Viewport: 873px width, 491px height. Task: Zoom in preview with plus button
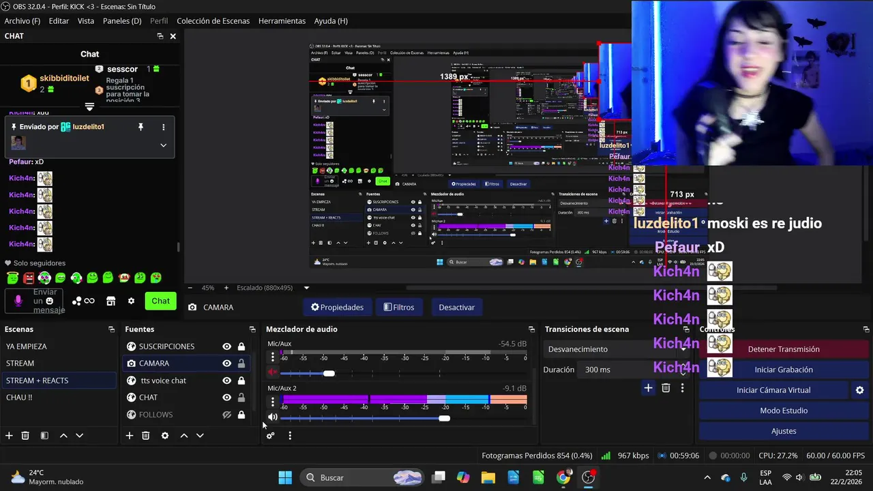[x=226, y=288]
